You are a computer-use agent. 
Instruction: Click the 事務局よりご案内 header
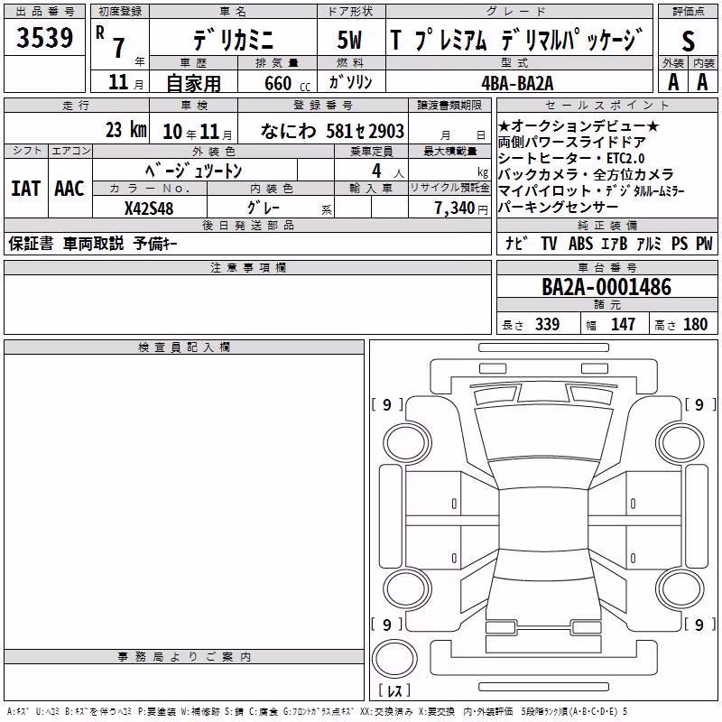pyautogui.click(x=184, y=657)
